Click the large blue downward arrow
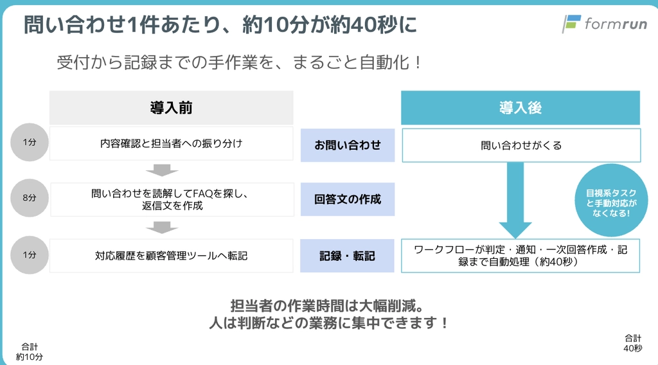The height and width of the screenshot is (365, 658). pyautogui.click(x=515, y=200)
